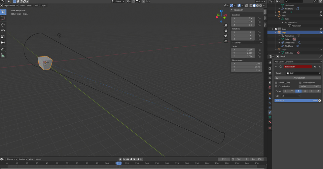Toggle camera view with the camera gizmo
Image resolution: width=323 pixels, height=169 pixels.
coord(226,36)
